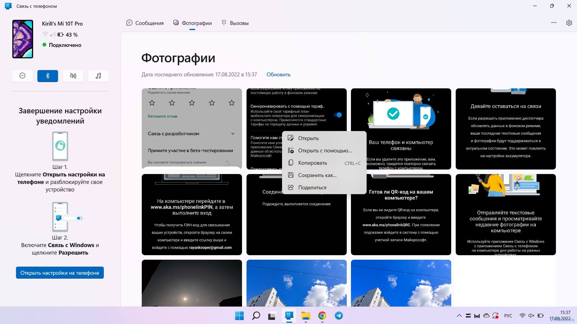Screen dimensions: 577x324
Task: Choose Открыть in the context menu
Action: pyautogui.click(x=324, y=138)
